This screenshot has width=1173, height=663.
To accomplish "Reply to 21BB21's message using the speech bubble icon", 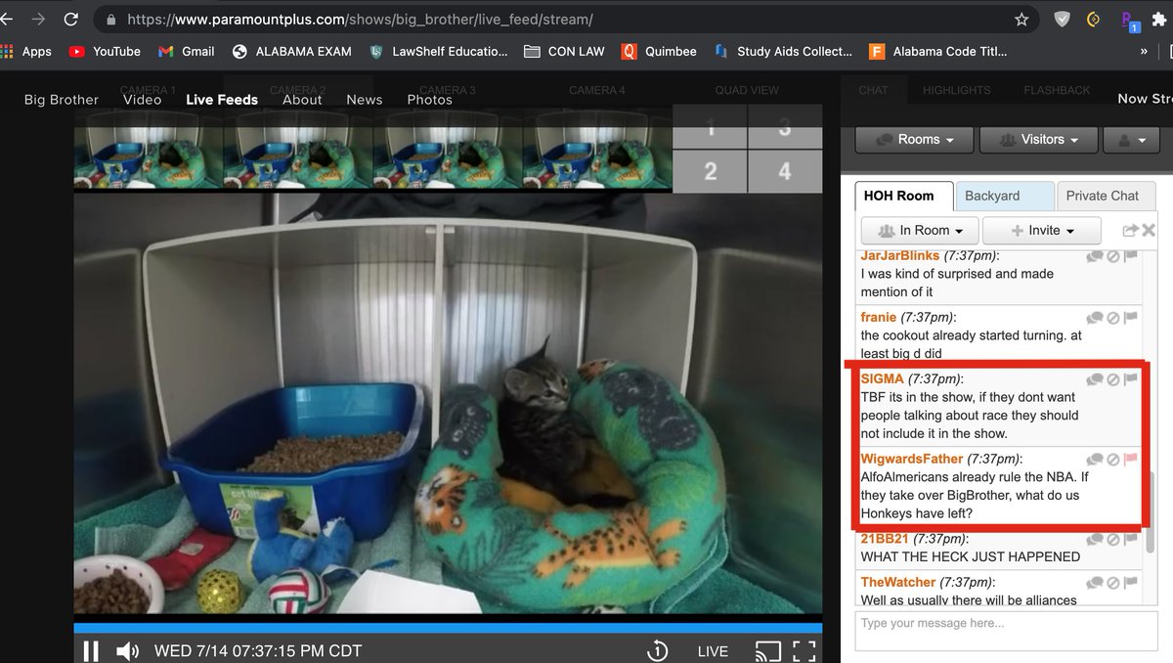I will (x=1095, y=540).
